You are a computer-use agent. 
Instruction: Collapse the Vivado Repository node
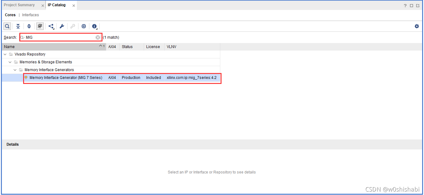tap(5, 54)
